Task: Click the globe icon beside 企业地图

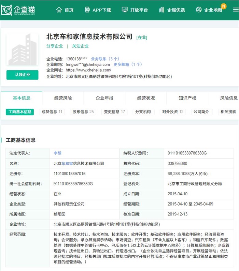Action: click(x=199, y=10)
